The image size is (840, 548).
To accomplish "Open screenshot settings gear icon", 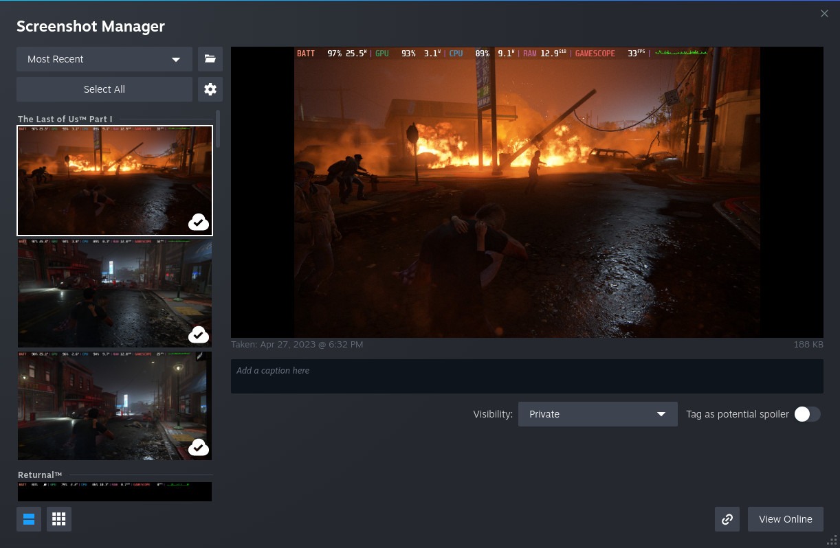I will (x=210, y=89).
